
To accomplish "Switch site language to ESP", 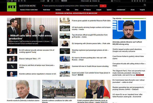I will click(x=12, y=1).
